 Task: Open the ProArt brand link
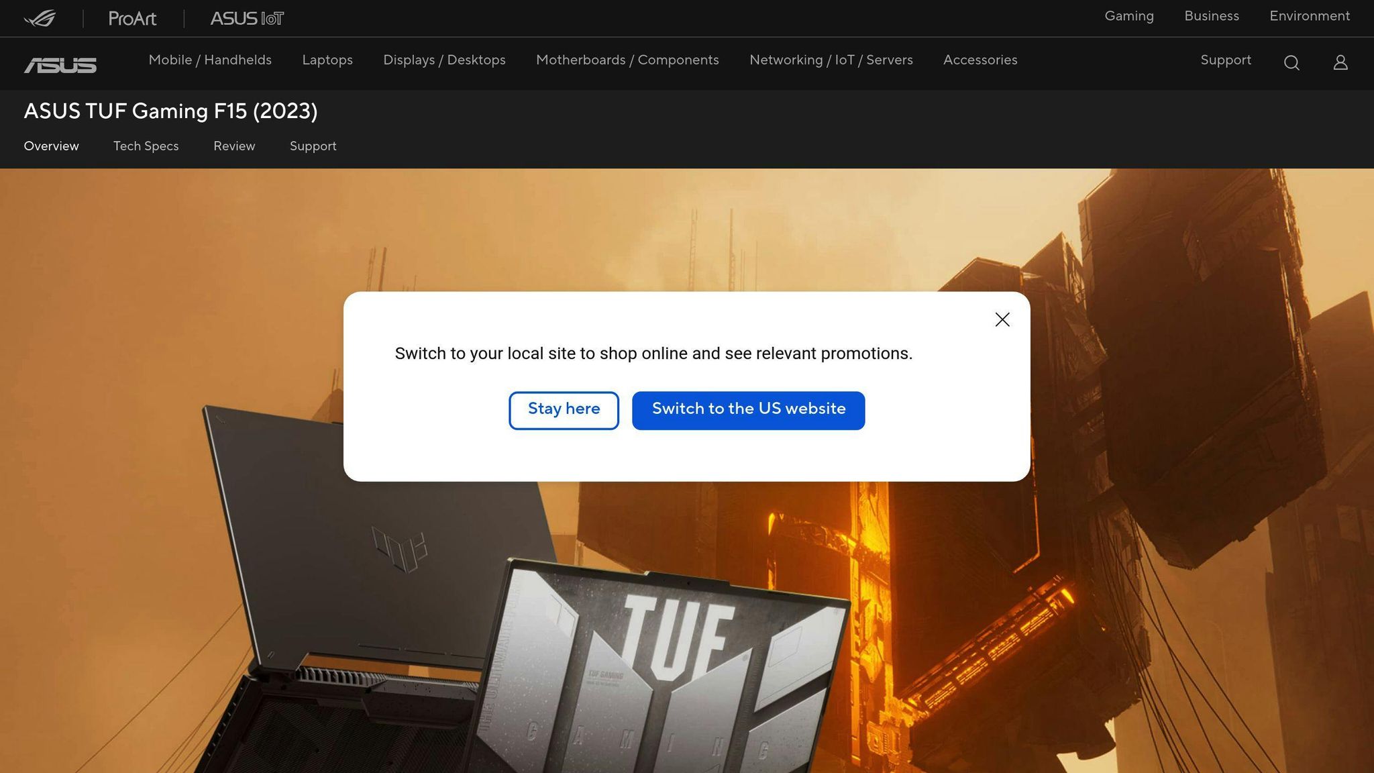pos(132,18)
